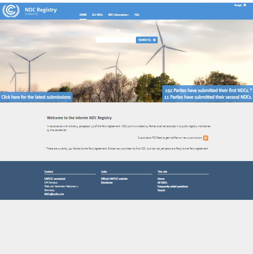Click the UNFCCC logo emblem

(x=11, y=11)
